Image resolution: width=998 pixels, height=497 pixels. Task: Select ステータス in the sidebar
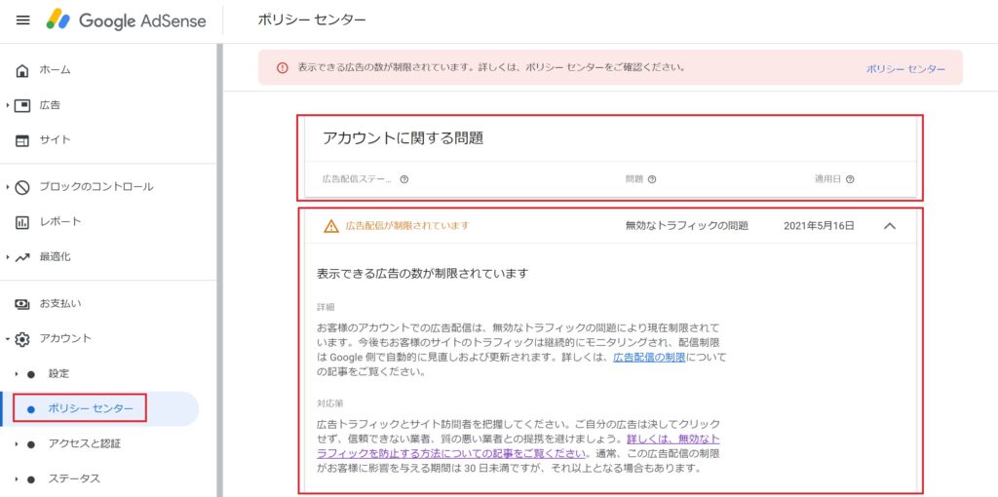pos(74,478)
